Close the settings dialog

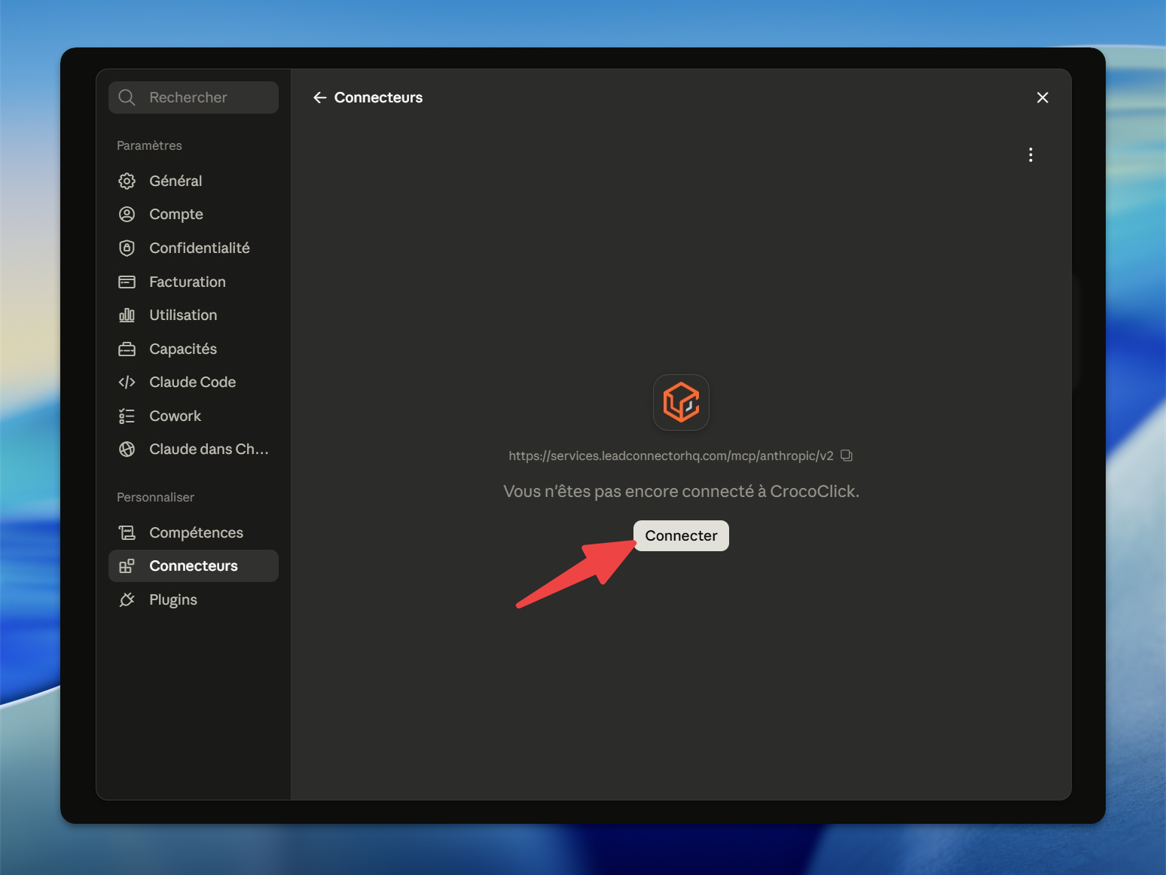(1042, 98)
